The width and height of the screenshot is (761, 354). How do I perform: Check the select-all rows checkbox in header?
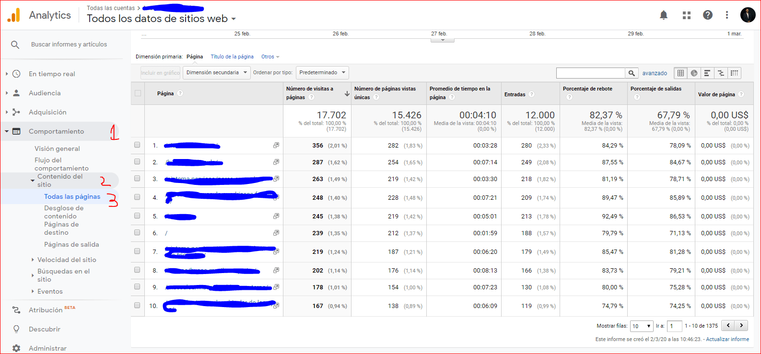(138, 93)
